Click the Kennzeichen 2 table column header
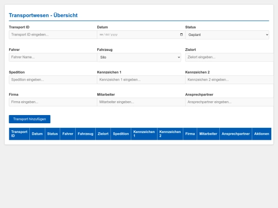This screenshot has height=208, width=278. (170, 134)
